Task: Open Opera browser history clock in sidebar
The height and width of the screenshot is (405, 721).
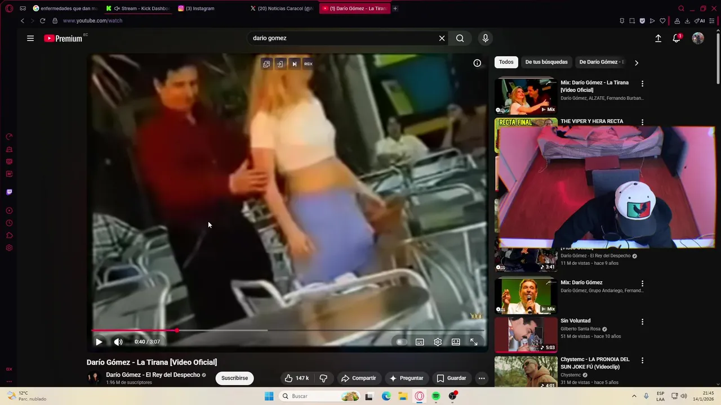Action: coord(9,223)
